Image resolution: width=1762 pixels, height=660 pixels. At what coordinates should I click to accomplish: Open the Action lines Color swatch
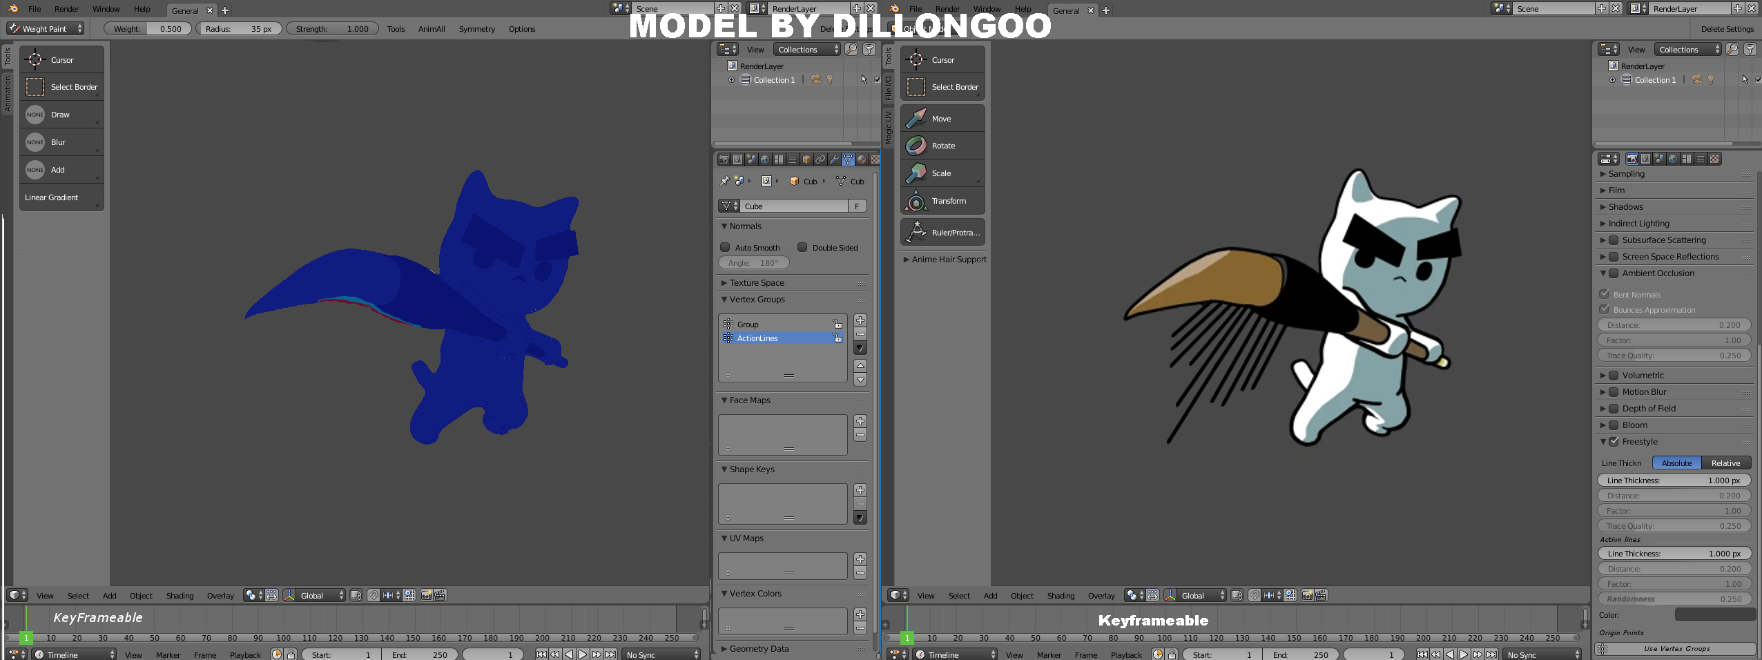[1715, 615]
